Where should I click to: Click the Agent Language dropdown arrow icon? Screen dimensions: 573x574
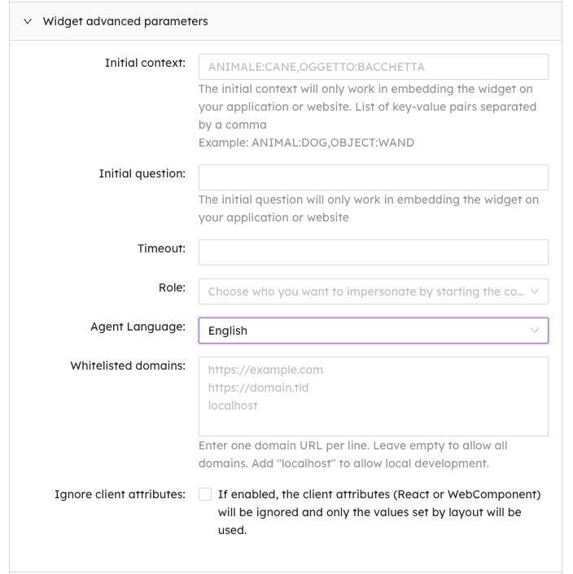coord(535,331)
